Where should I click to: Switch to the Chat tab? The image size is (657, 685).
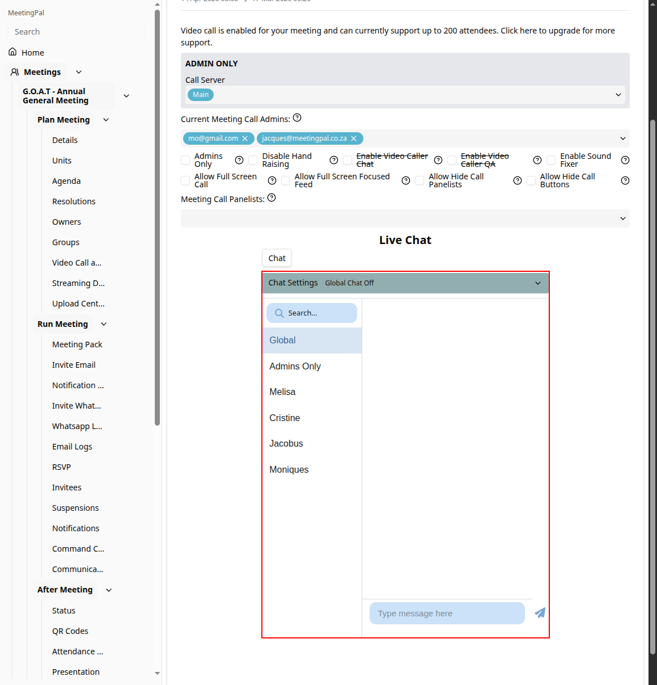click(x=277, y=258)
